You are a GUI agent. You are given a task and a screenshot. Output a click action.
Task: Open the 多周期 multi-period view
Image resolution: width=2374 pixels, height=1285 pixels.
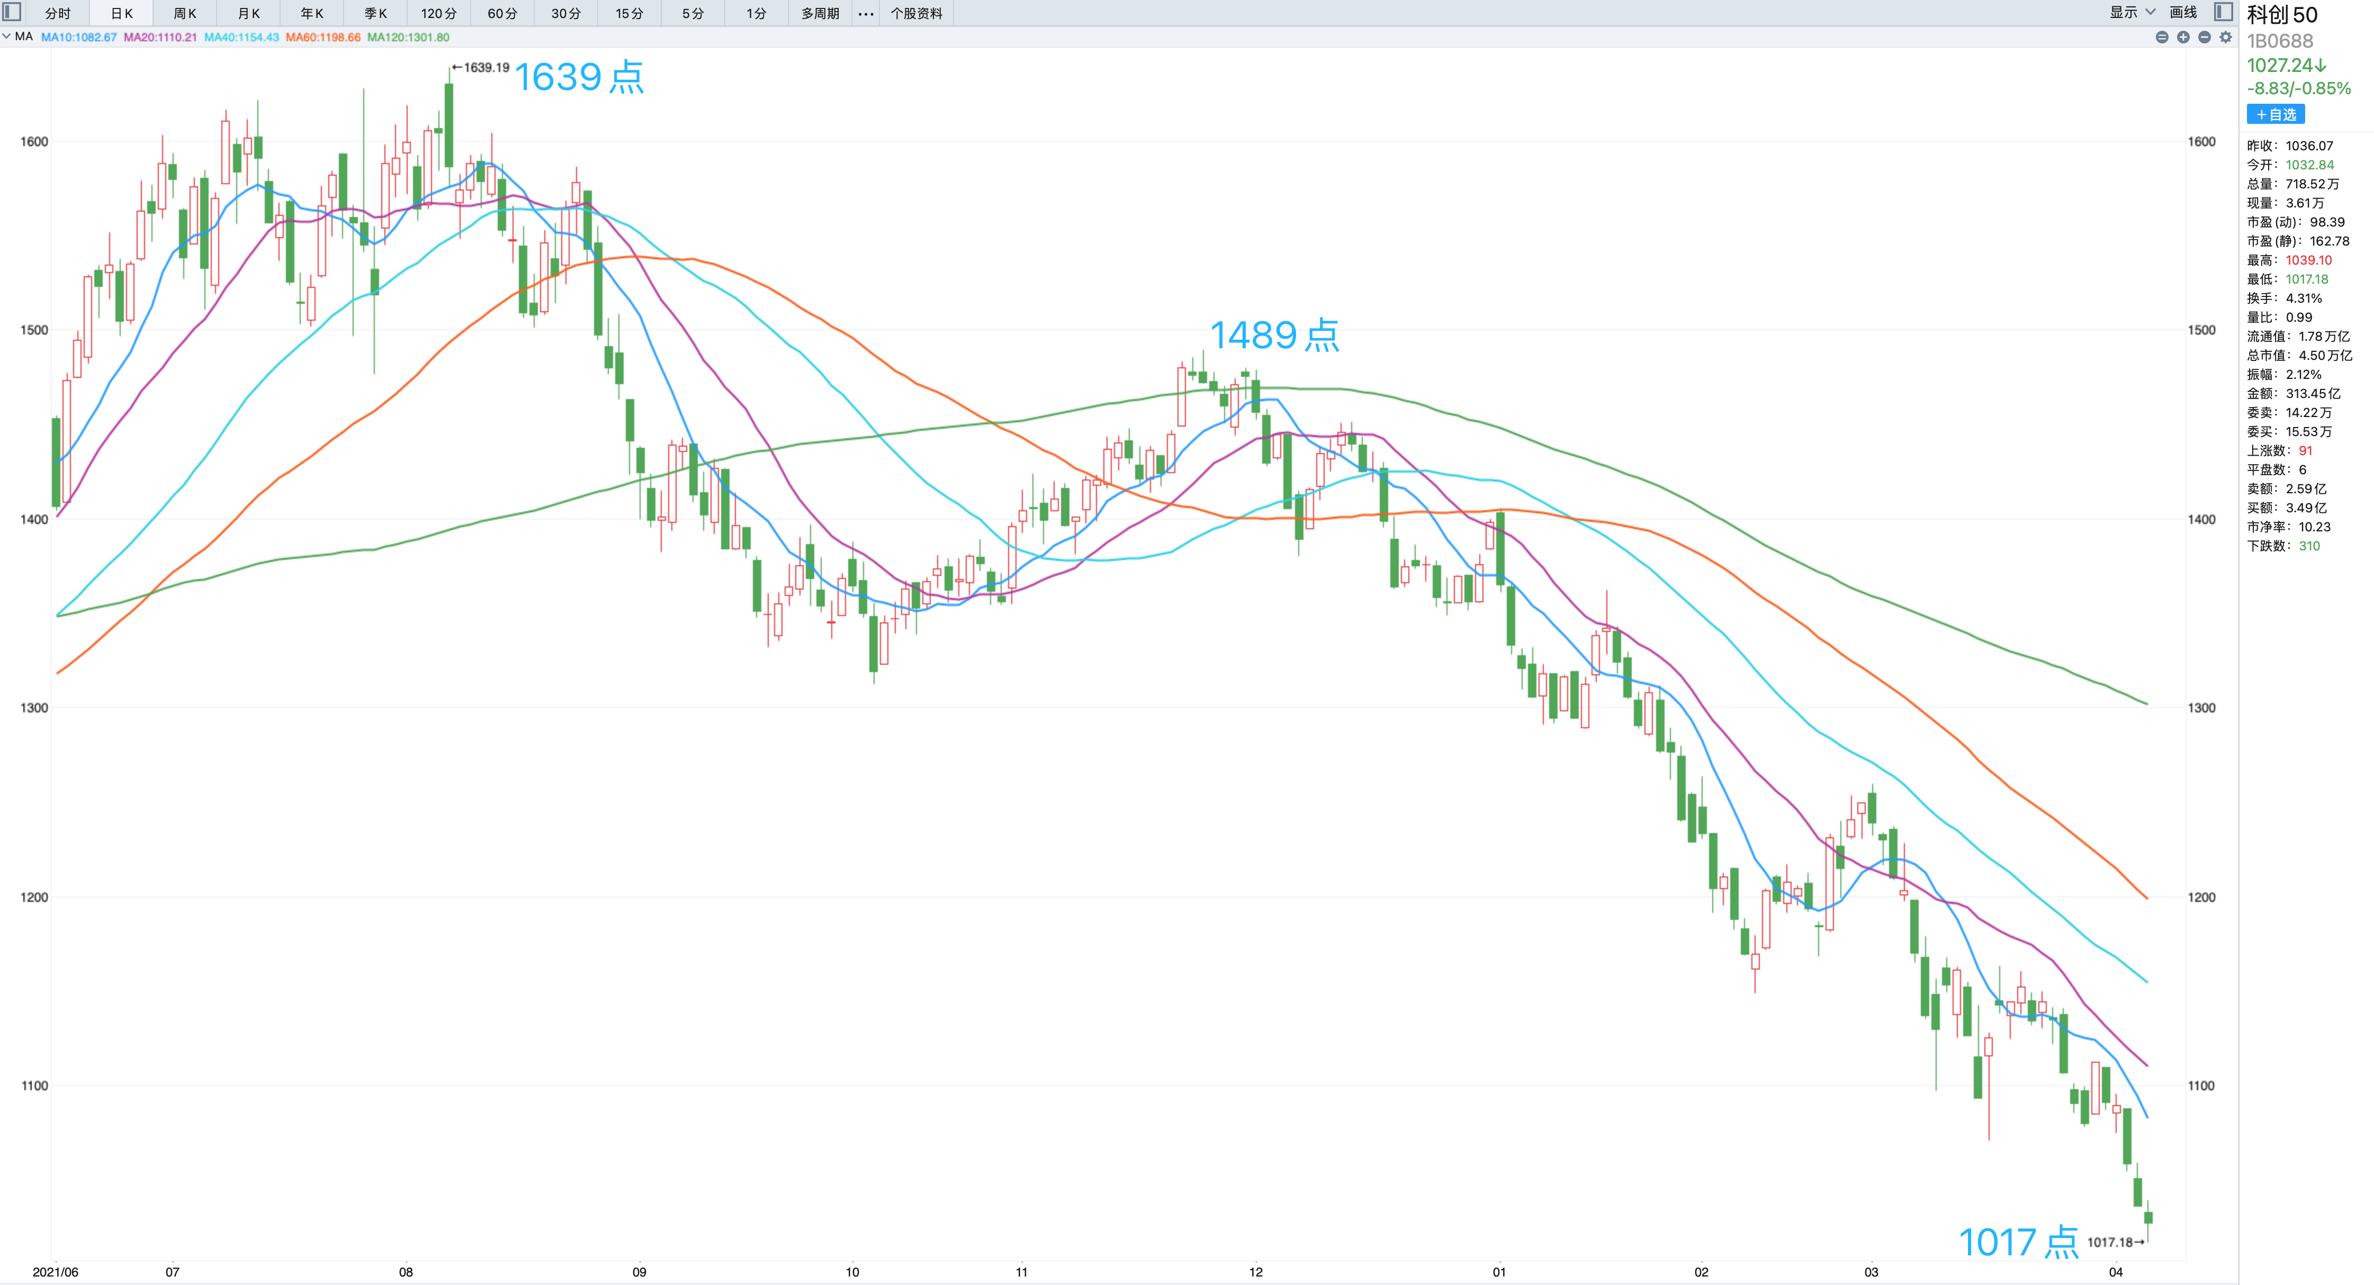point(819,13)
